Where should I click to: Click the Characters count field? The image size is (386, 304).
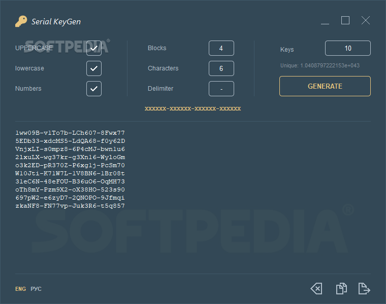coord(221,68)
